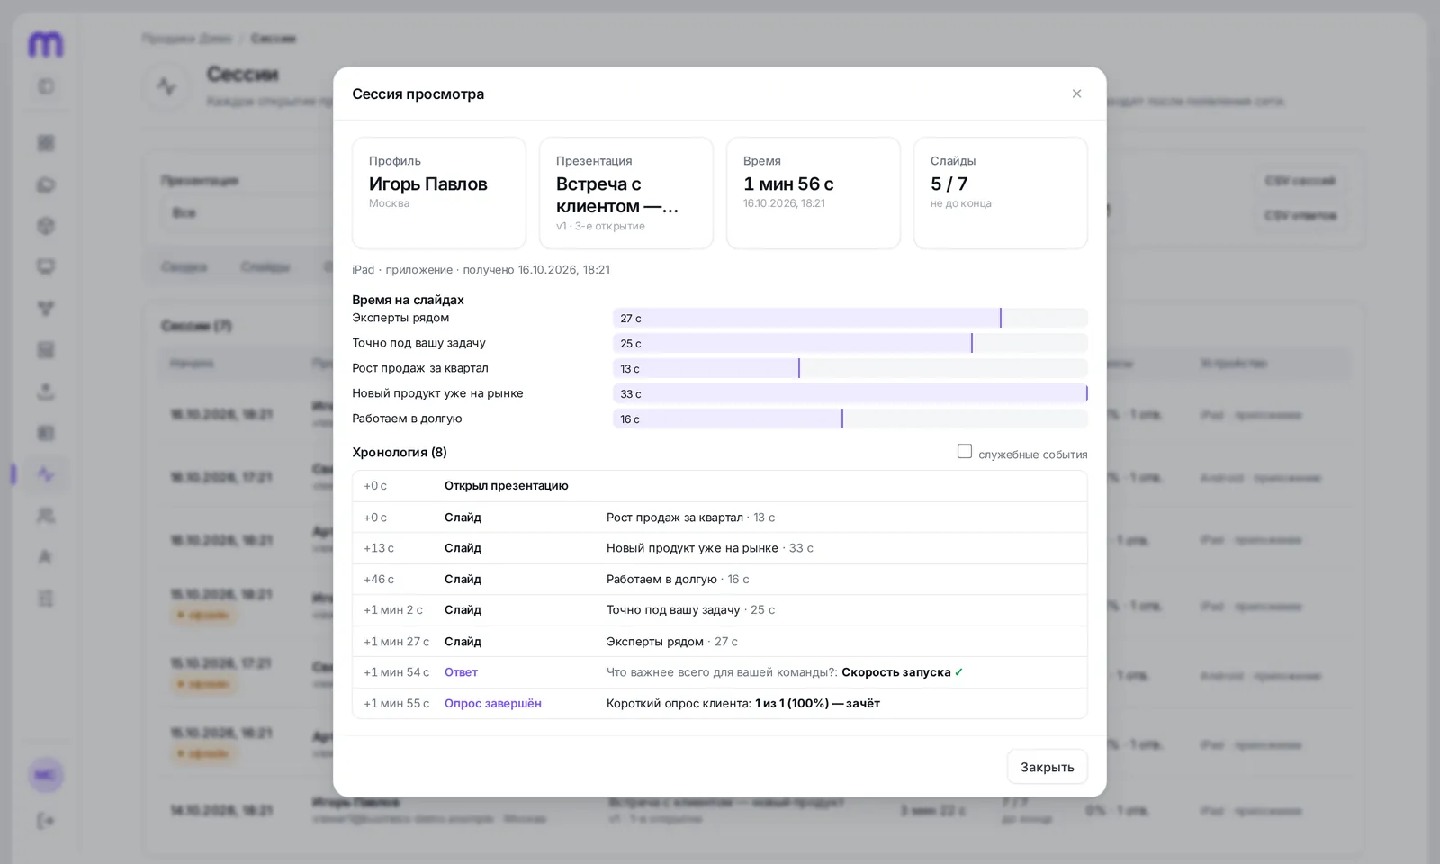The width and height of the screenshot is (1440, 864).
Task: Open the Профиль card for Игорь Павлов
Action: pyautogui.click(x=439, y=193)
